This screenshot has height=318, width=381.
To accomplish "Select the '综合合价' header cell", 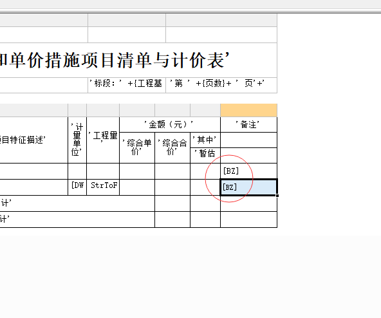I will point(172,147).
